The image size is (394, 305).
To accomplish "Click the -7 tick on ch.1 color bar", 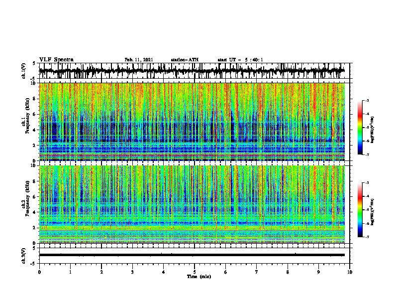I will (x=367, y=154).
